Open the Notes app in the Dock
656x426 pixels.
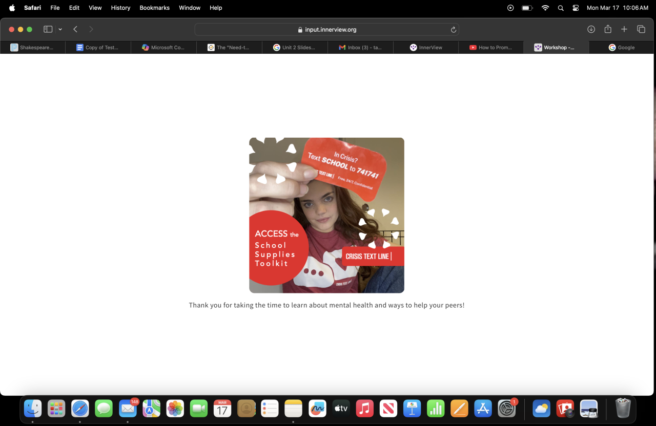tap(294, 409)
